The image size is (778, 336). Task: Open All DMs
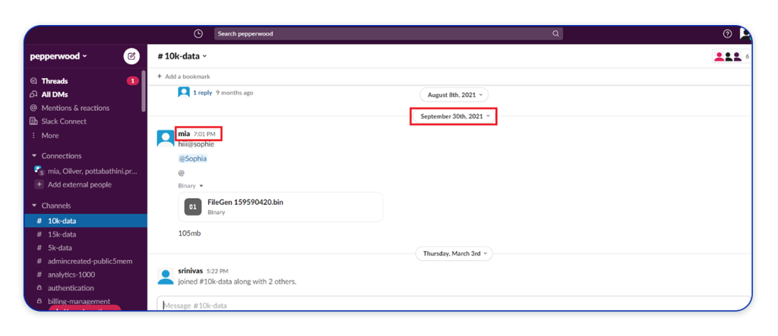[x=55, y=94]
